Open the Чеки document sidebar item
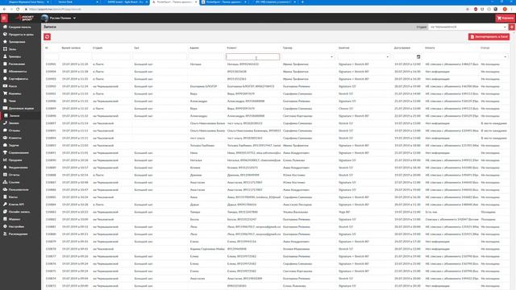 click(x=20, y=101)
